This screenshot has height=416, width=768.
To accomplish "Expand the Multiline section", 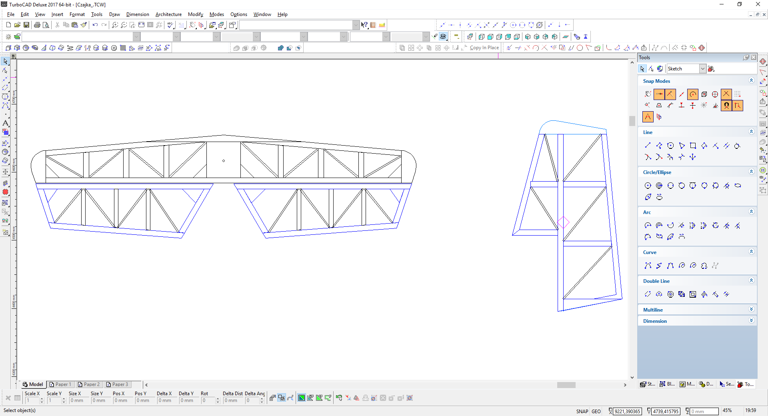I will pyautogui.click(x=751, y=310).
